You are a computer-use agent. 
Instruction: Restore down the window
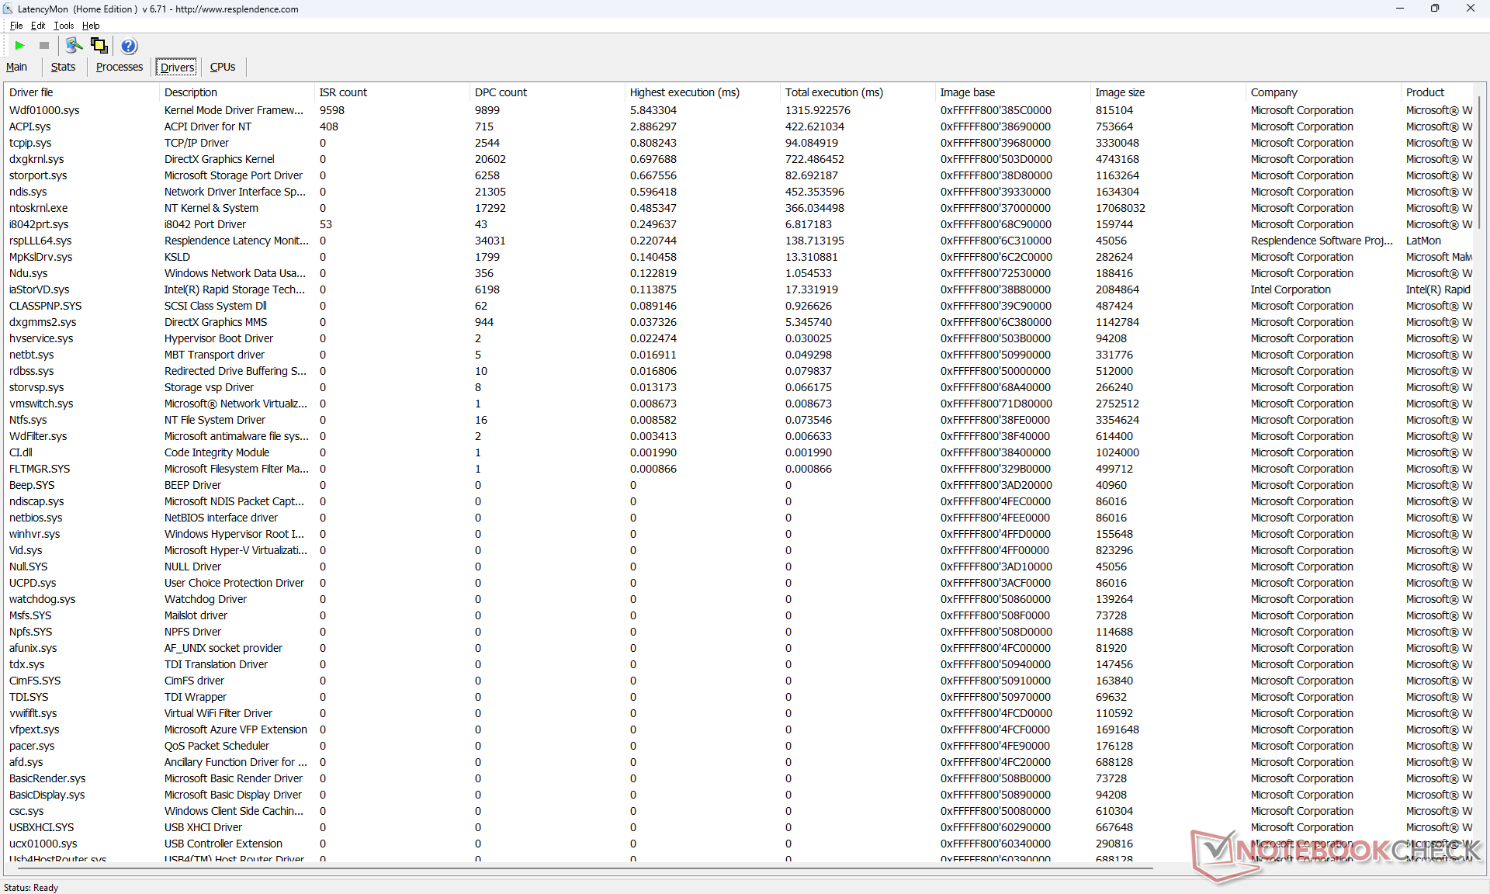(1434, 9)
